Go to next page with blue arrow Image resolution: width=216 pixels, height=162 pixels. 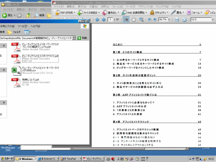pos(104,20)
